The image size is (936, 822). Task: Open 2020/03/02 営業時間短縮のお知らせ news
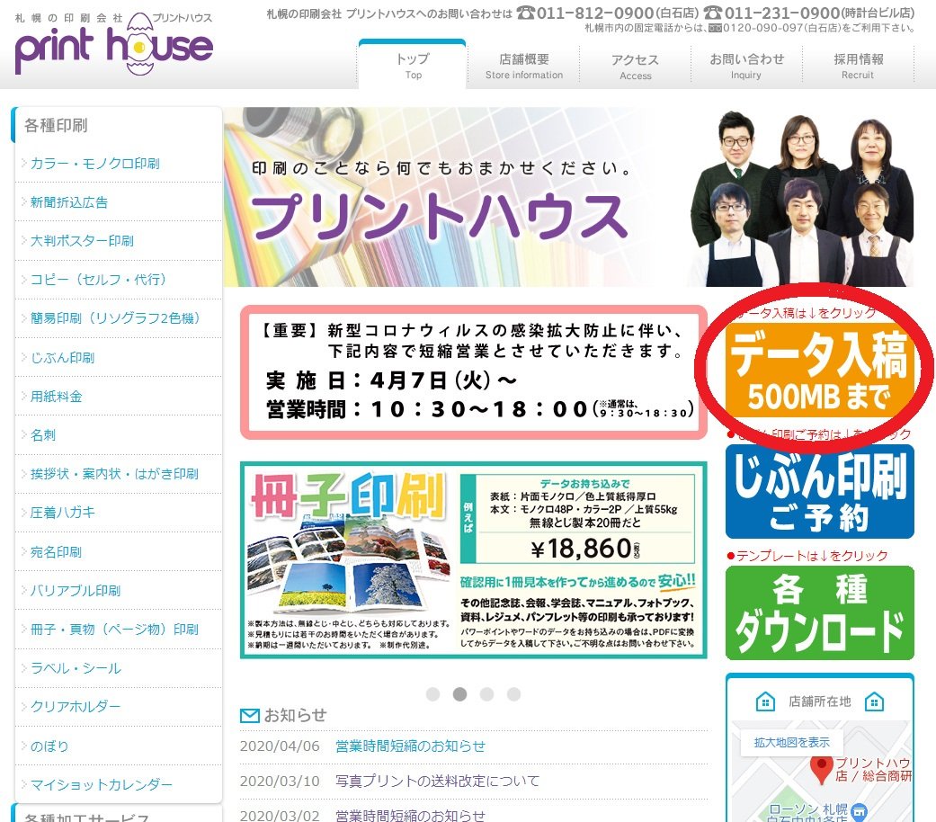410,816
